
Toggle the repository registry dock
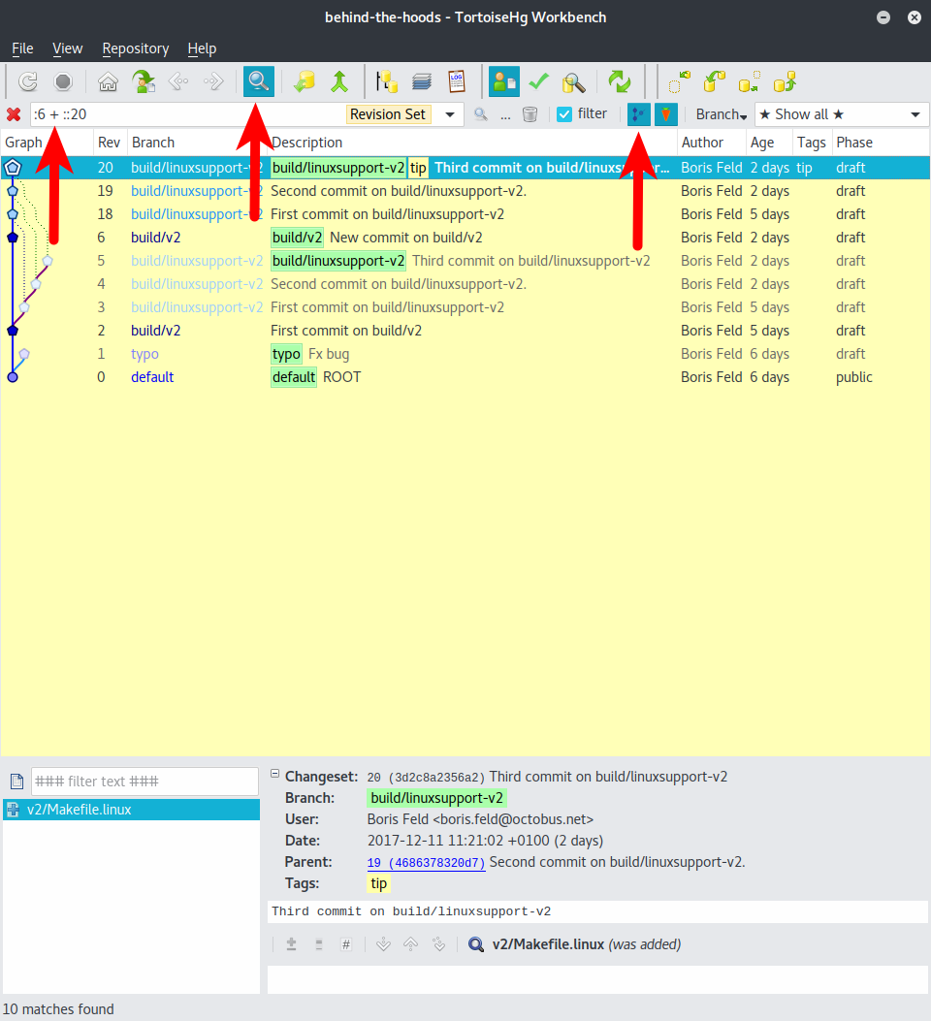point(387,82)
